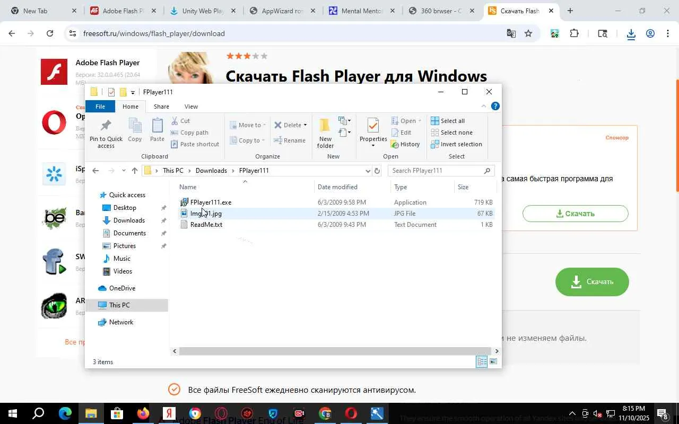Open Documents in the navigation pane
This screenshot has width=679, height=424.
click(129, 233)
